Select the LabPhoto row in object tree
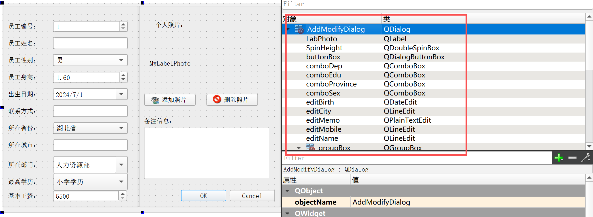The height and width of the screenshot is (217, 593). (x=433, y=39)
